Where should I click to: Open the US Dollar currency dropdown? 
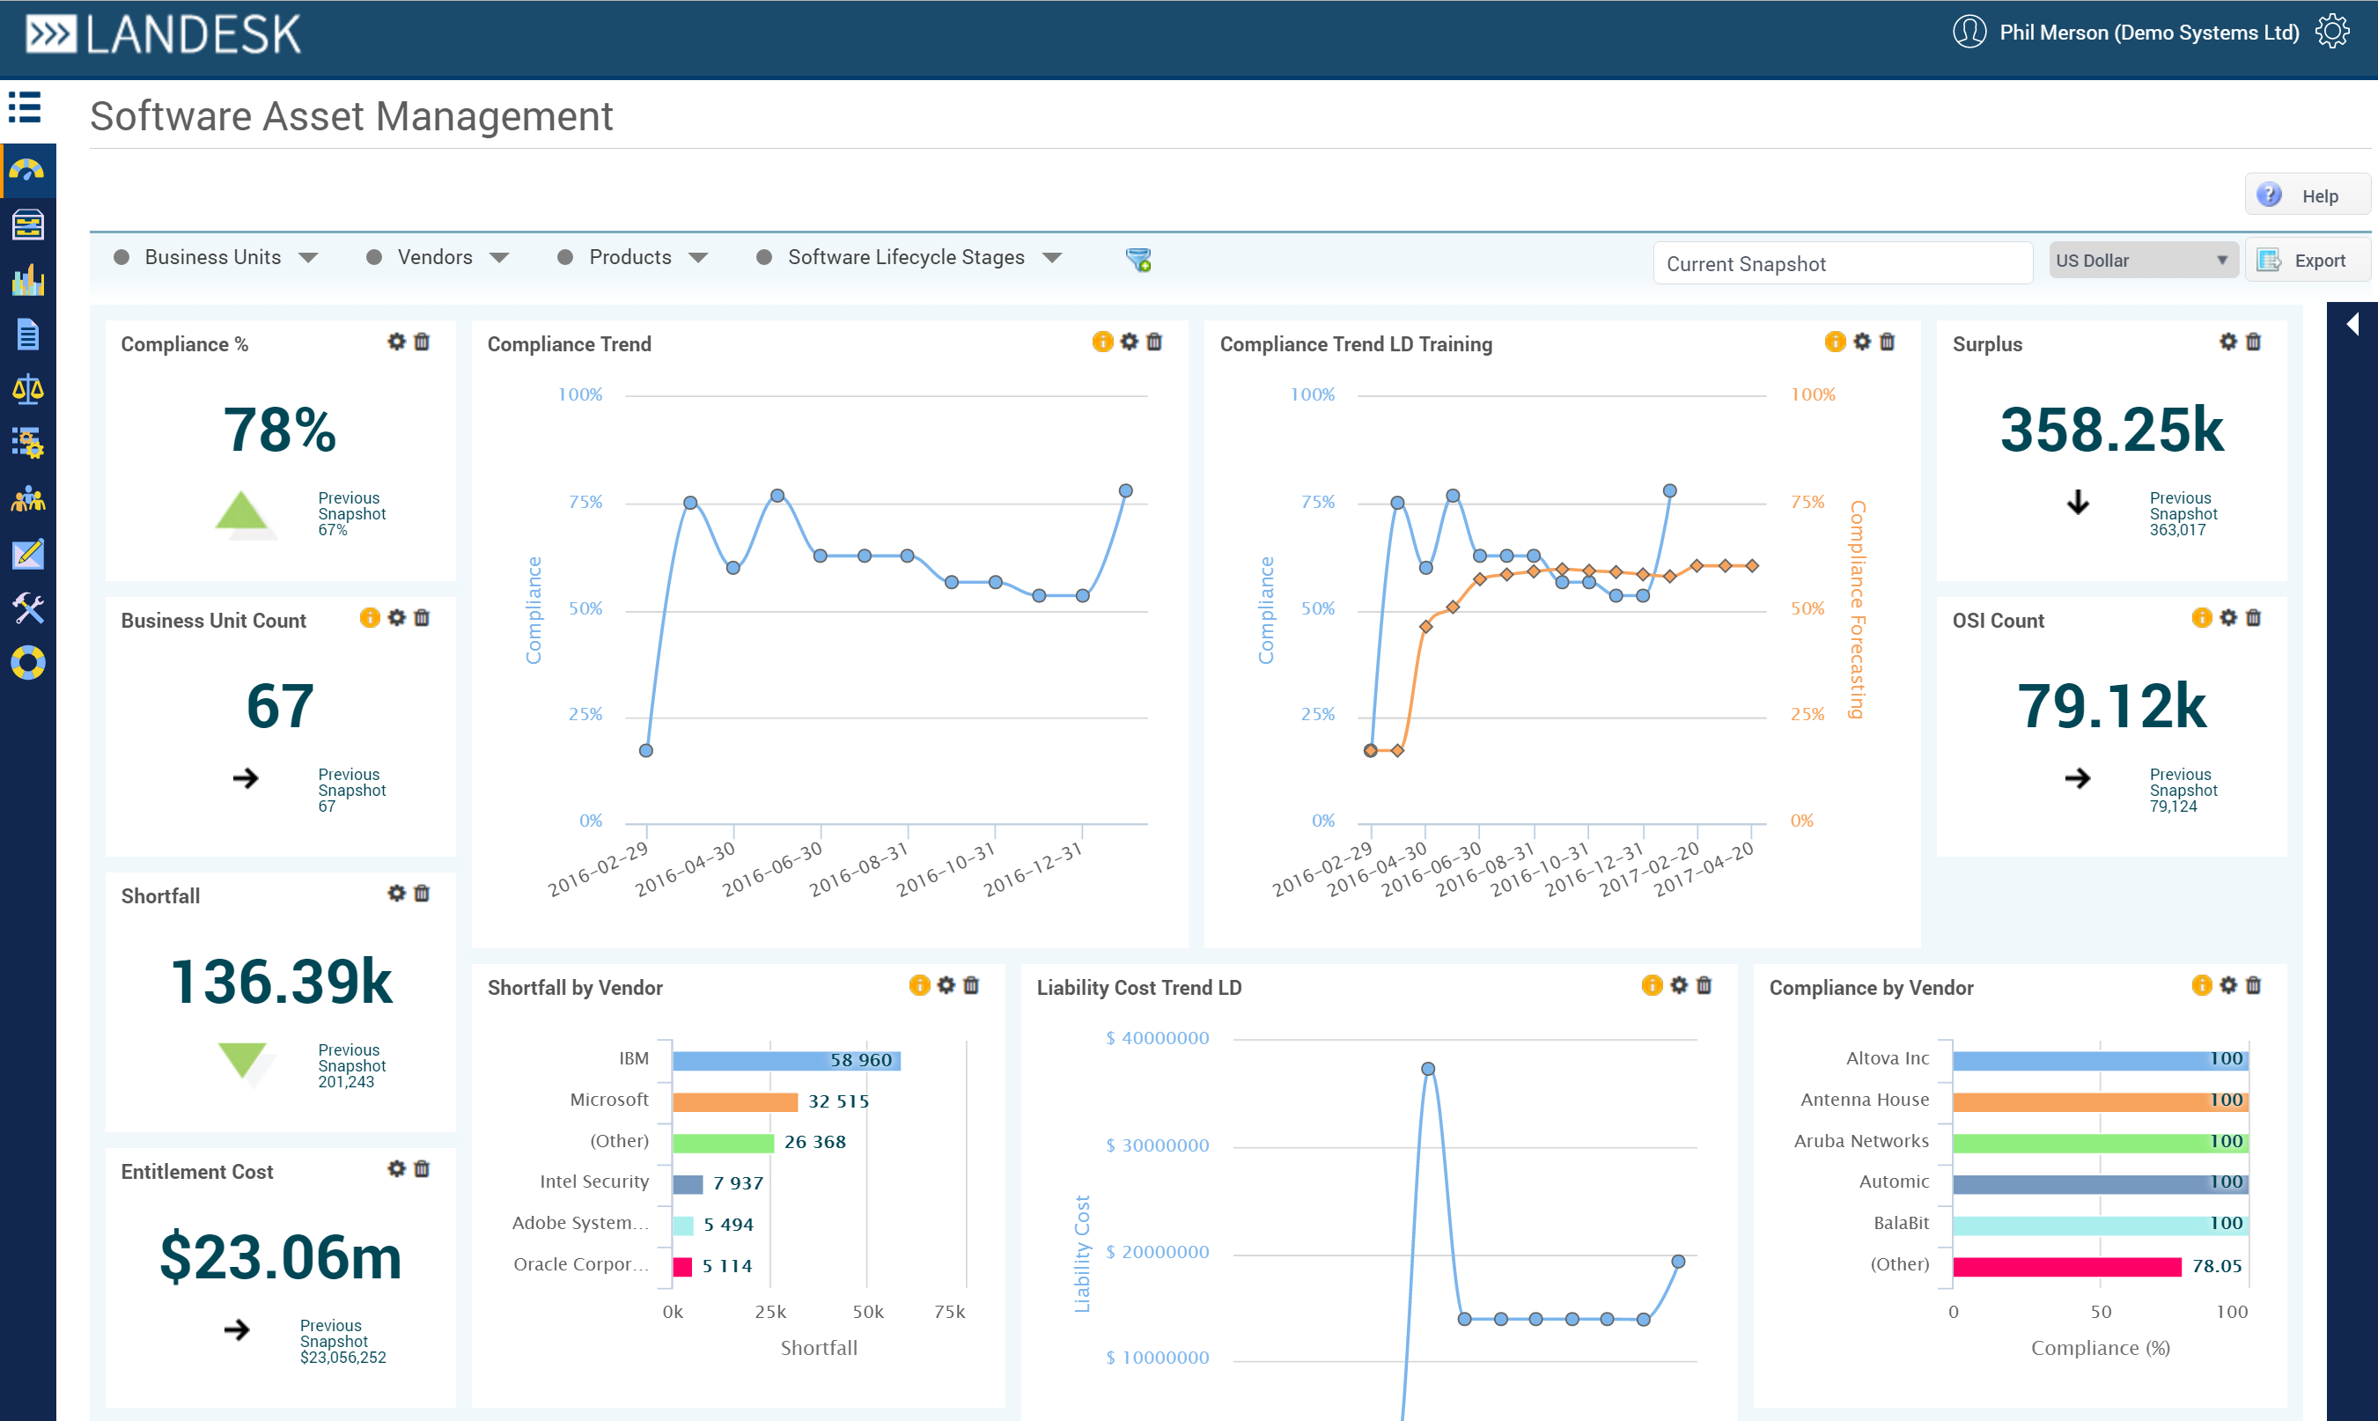[x=2141, y=261]
